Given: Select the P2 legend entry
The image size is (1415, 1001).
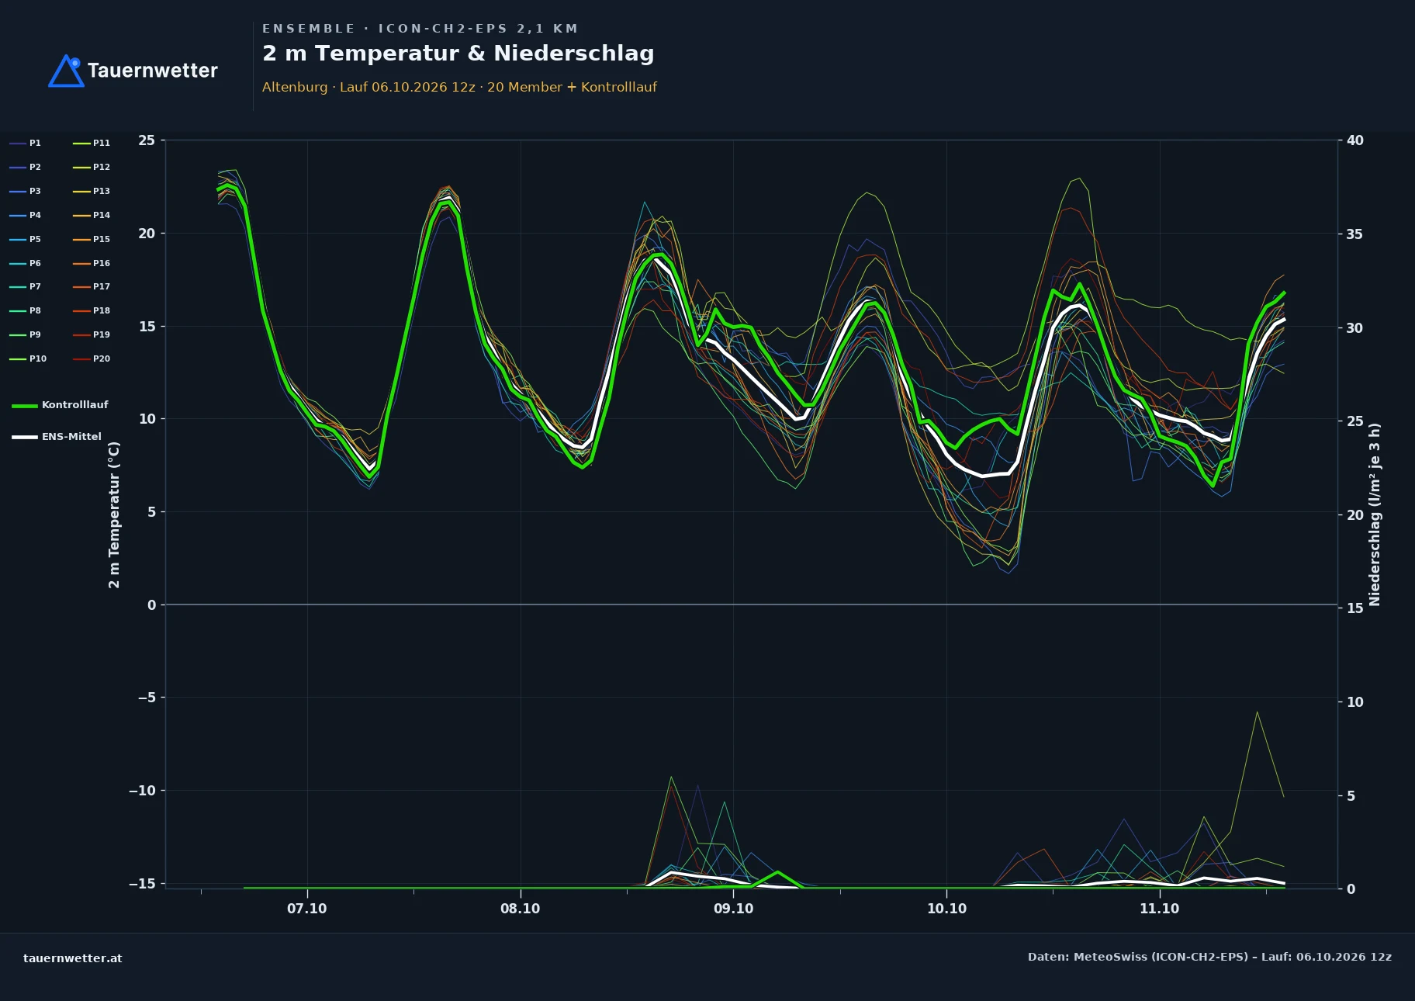Looking at the screenshot, I should 26,167.
